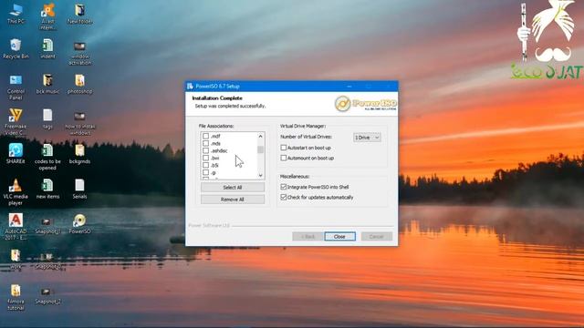Open the tags text file

pos(47,119)
